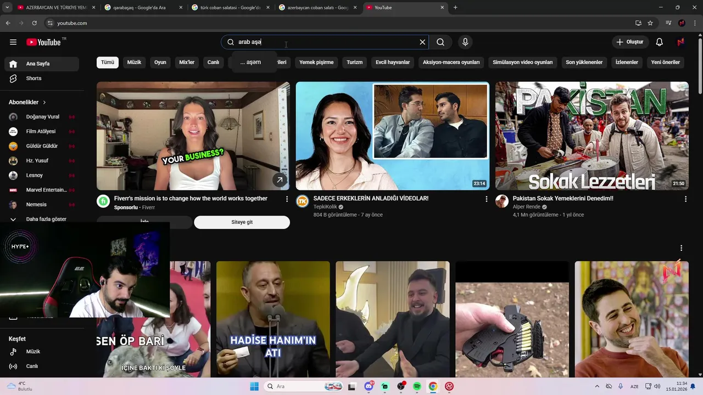The width and height of the screenshot is (703, 395).
Task: Open the Fiverr ad options menu
Action: click(x=287, y=199)
